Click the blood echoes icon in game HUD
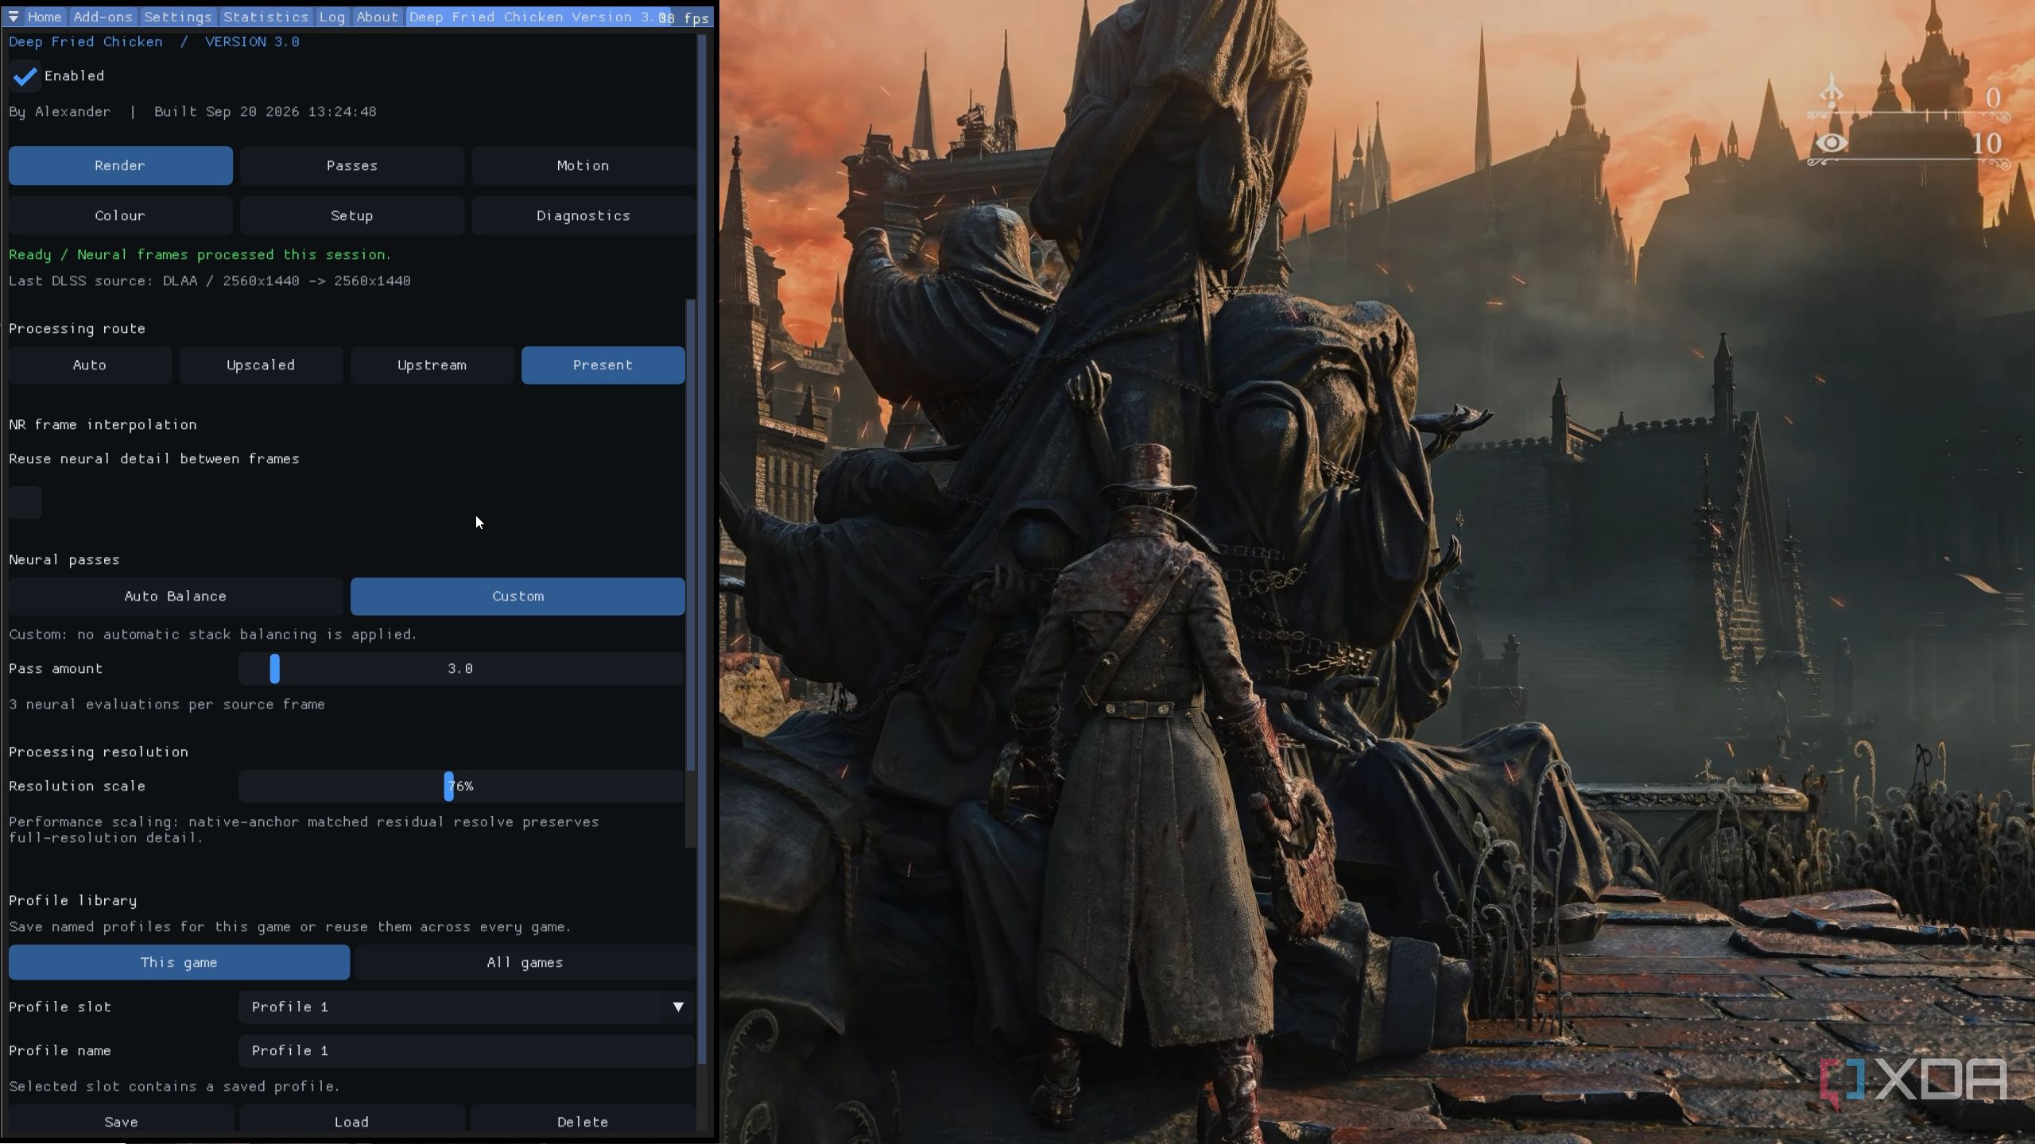 [x=1831, y=92]
